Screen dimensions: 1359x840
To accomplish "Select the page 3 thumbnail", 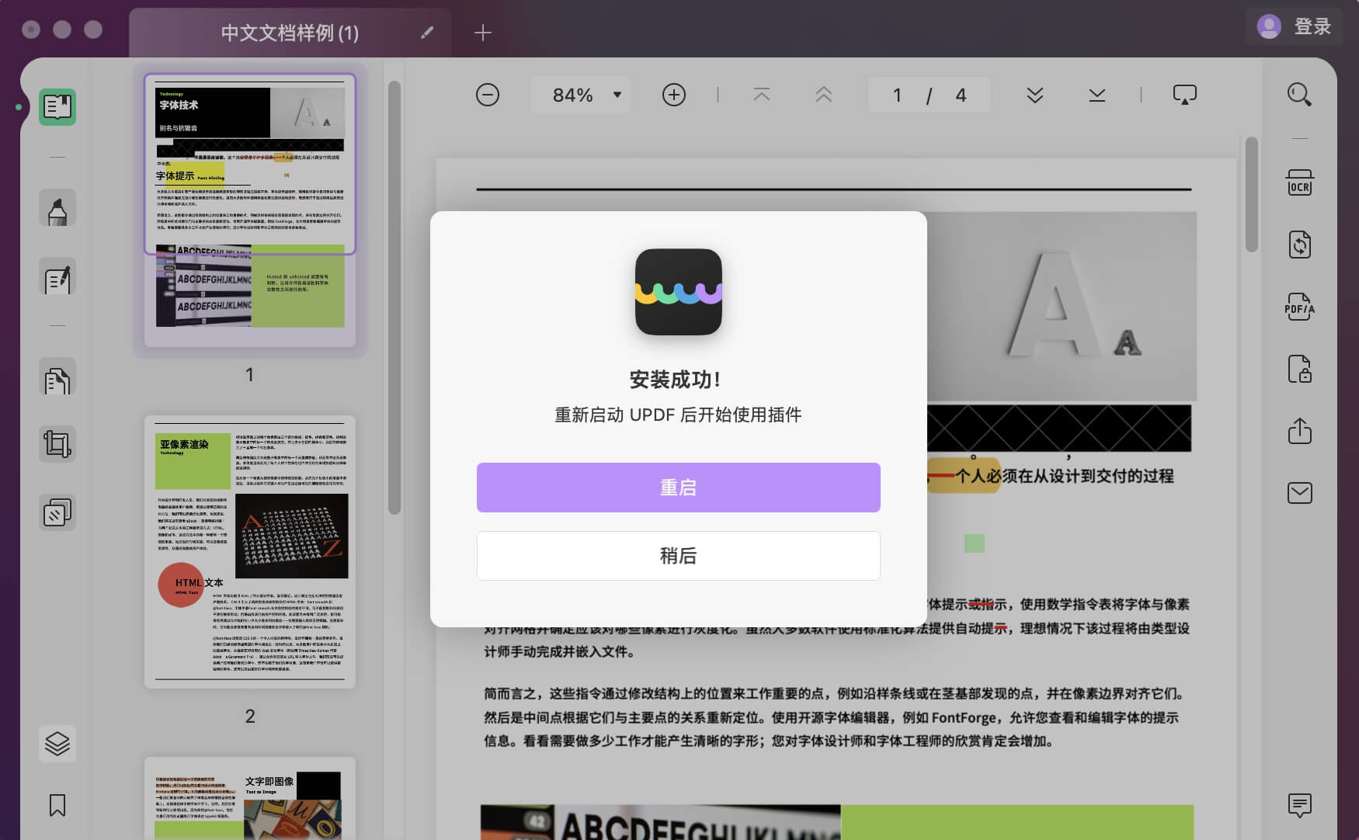I will point(250,799).
